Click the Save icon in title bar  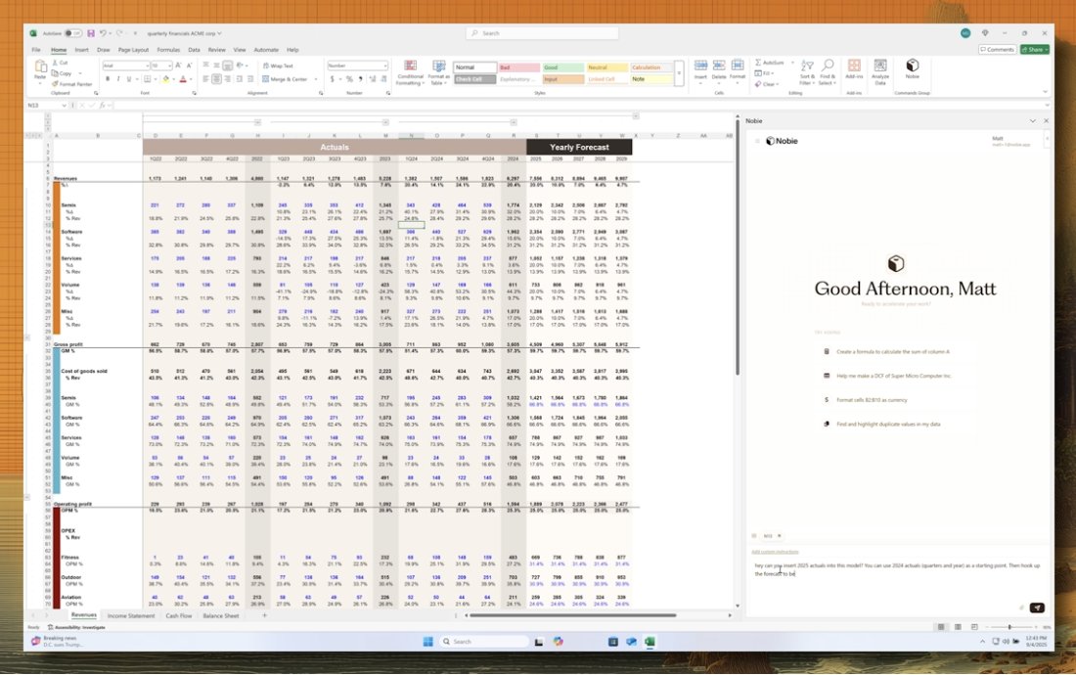coord(91,33)
